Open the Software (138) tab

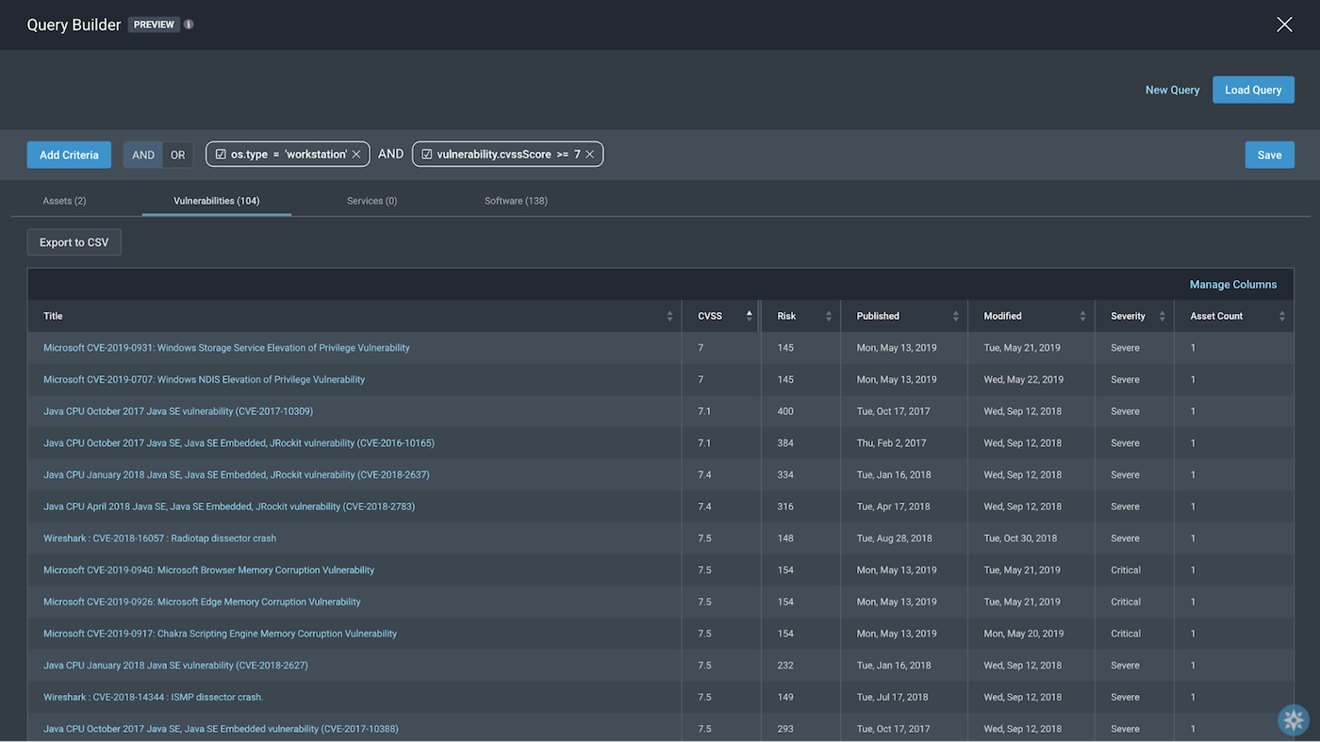pos(516,201)
